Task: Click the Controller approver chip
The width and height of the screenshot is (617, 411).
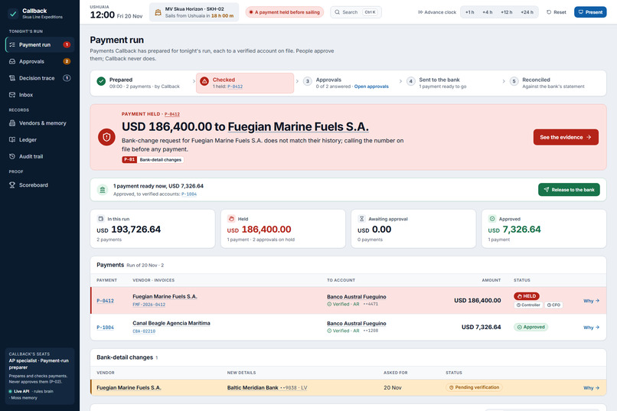Action: click(x=528, y=305)
